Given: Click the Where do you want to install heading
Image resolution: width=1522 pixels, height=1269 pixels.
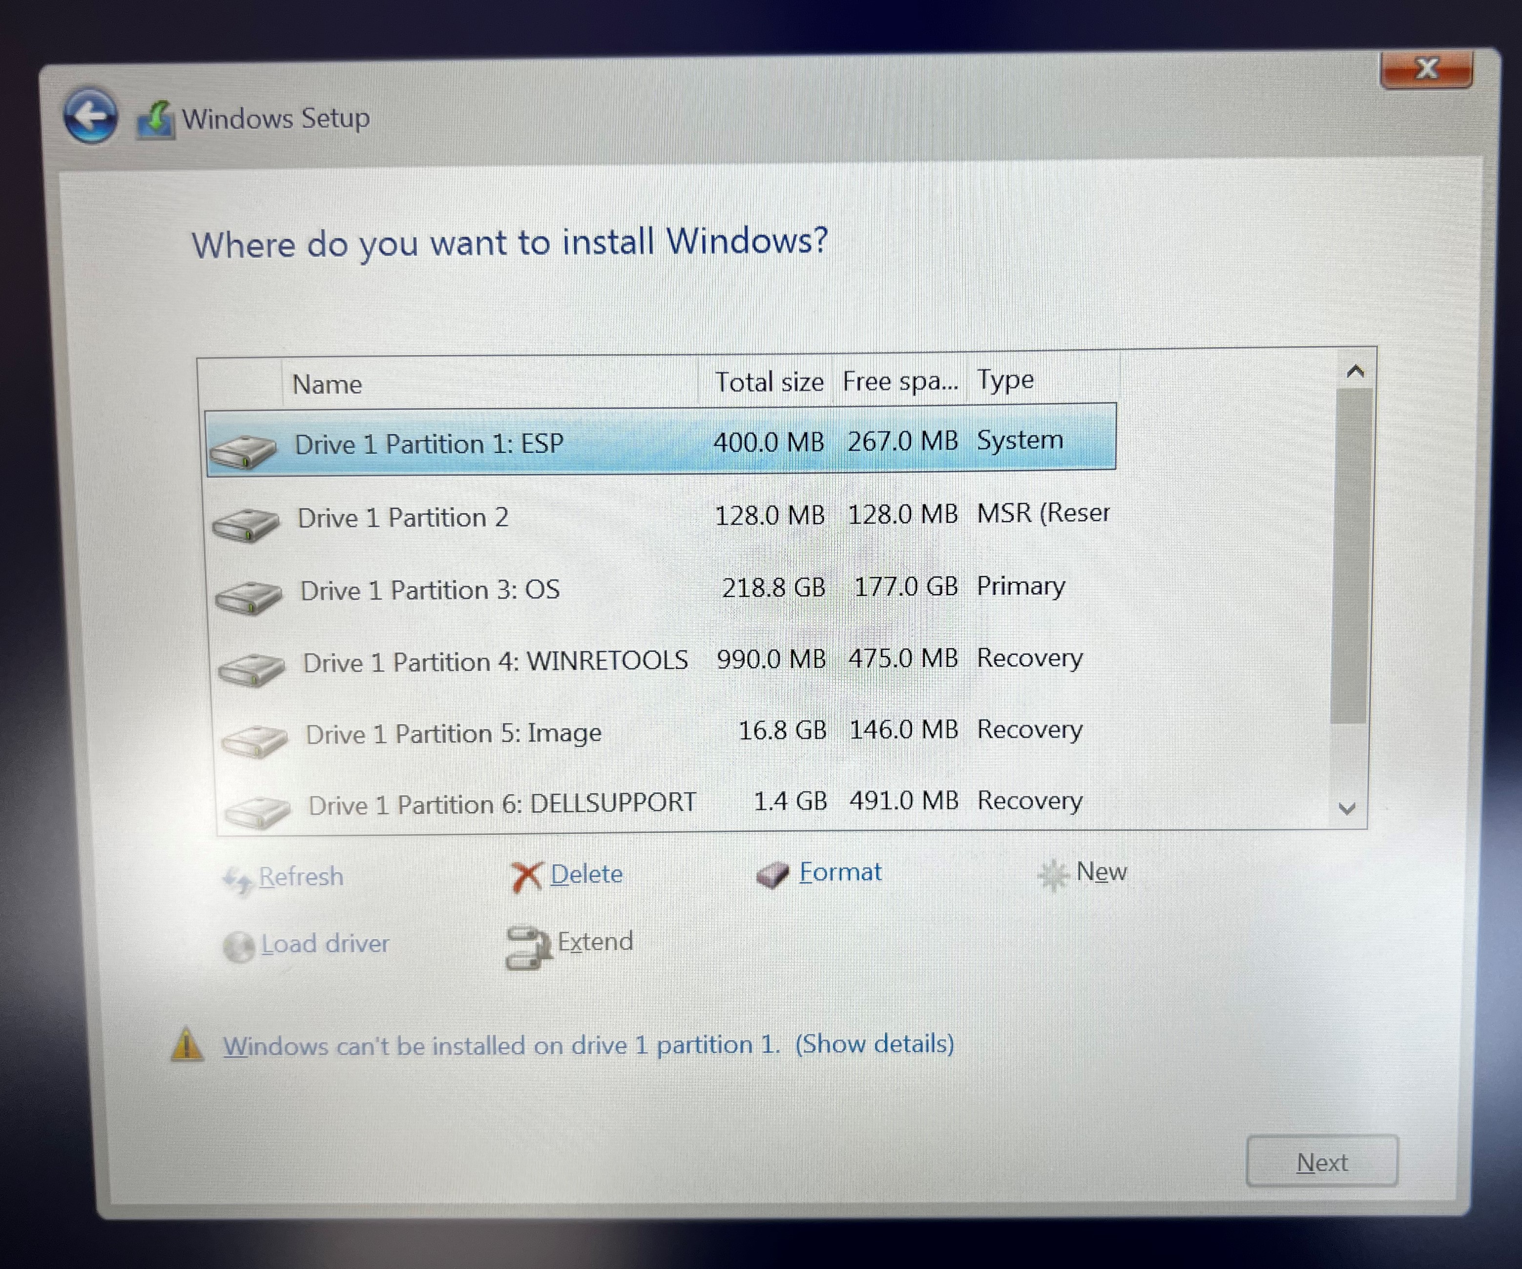Looking at the screenshot, I should (x=509, y=243).
